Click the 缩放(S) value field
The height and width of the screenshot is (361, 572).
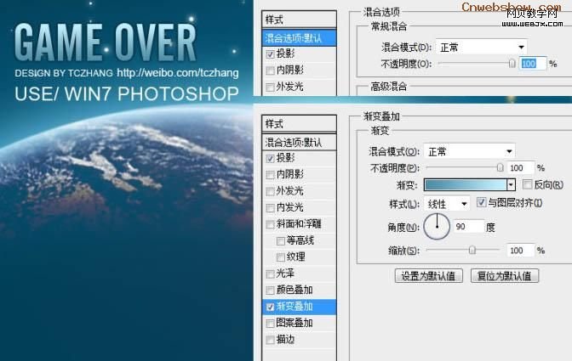click(x=521, y=251)
